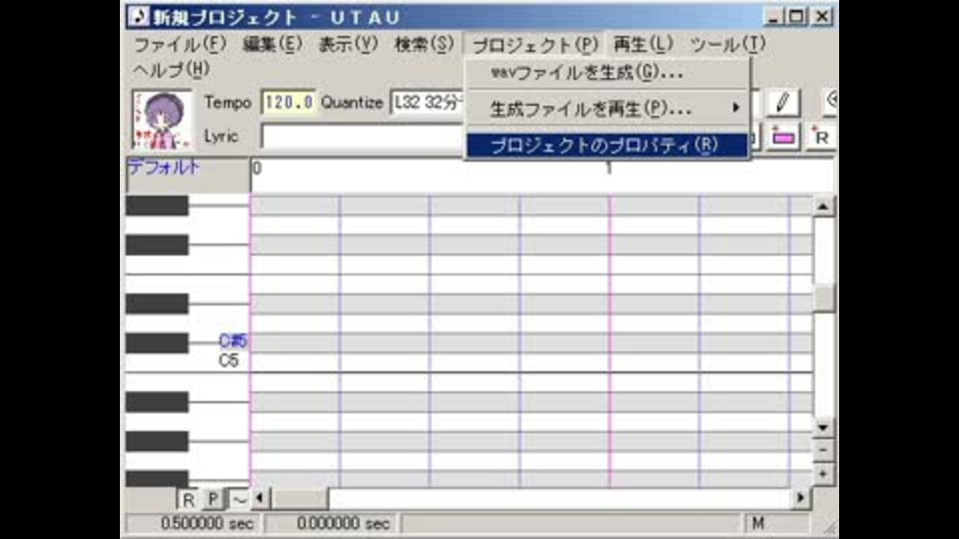Click the voicebank avatar image
The image size is (959, 539).
pos(162,120)
